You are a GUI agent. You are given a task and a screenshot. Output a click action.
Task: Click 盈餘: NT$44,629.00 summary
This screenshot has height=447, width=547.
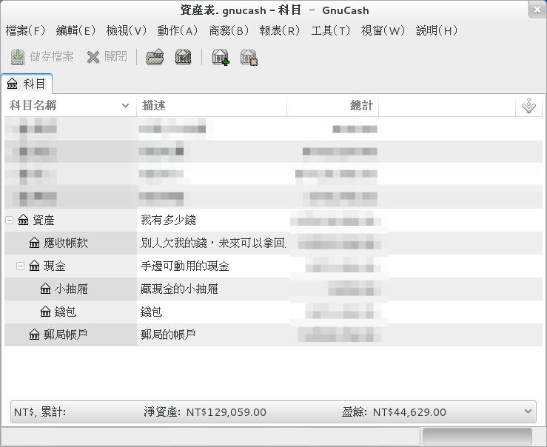(x=394, y=411)
